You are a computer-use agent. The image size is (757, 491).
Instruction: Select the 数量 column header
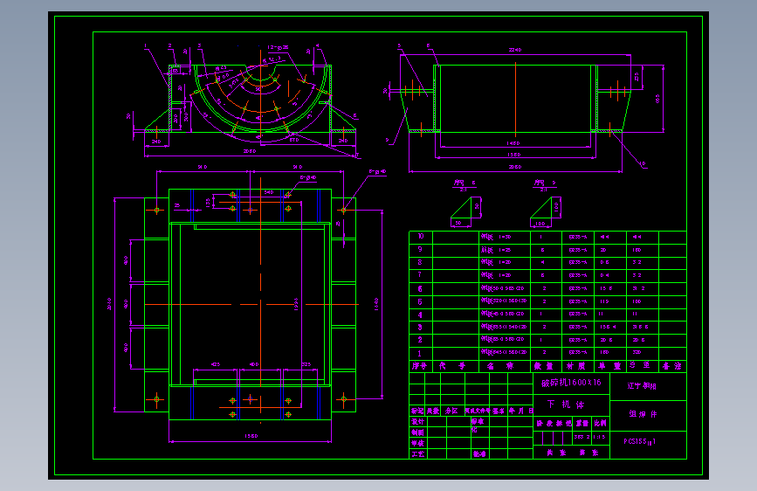pyautogui.click(x=543, y=366)
